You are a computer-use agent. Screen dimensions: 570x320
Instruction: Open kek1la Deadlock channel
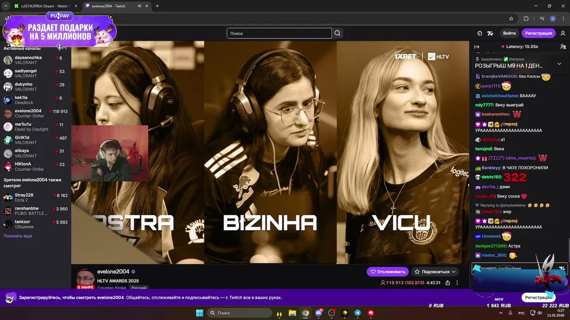36,100
